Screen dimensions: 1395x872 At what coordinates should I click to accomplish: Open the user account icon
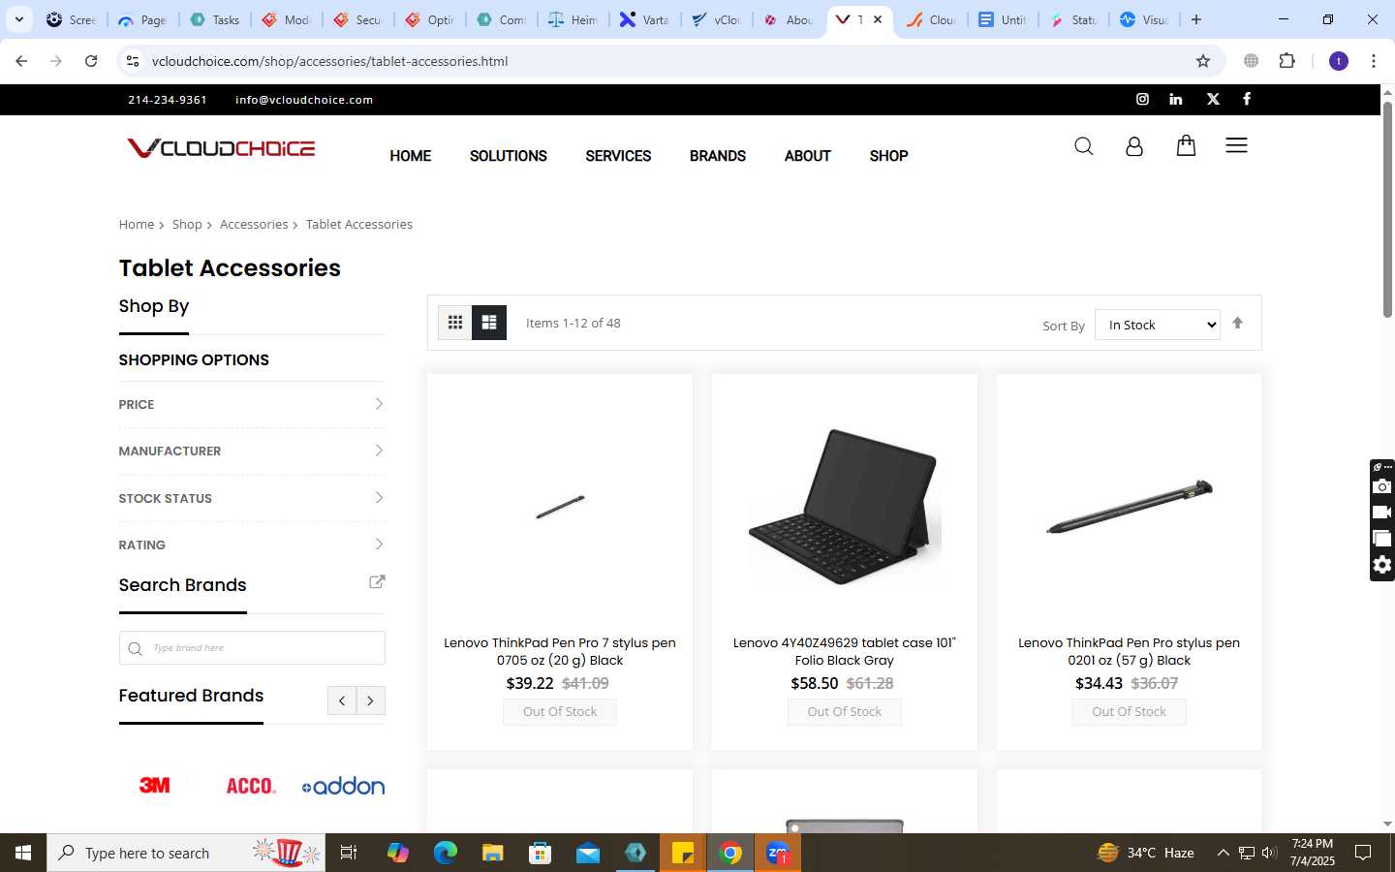pyautogui.click(x=1134, y=146)
